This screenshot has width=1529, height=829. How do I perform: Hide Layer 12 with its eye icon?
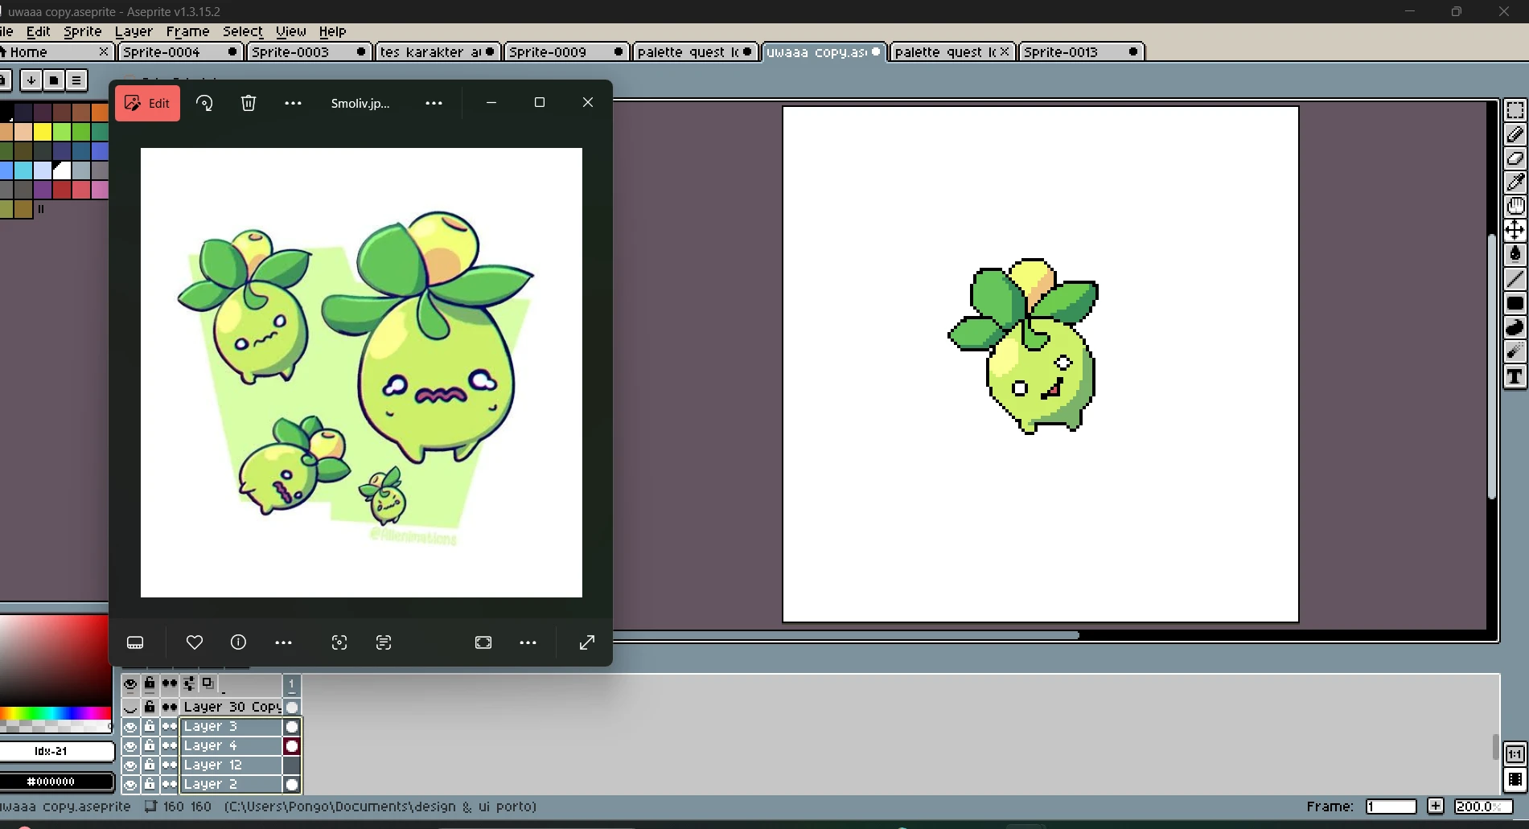(130, 765)
